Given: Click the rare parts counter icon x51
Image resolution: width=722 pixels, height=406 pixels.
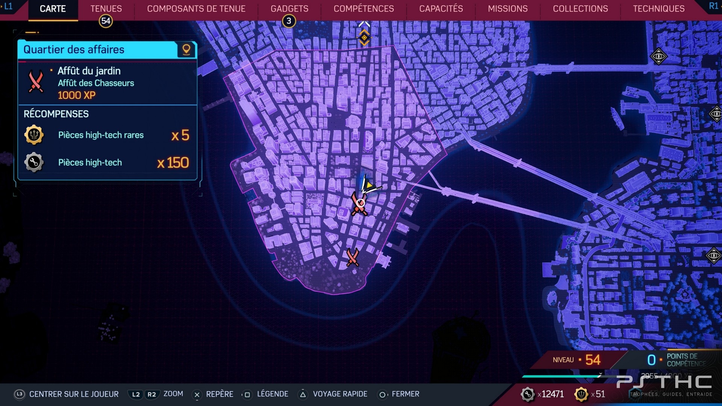Looking at the screenshot, I should (581, 394).
